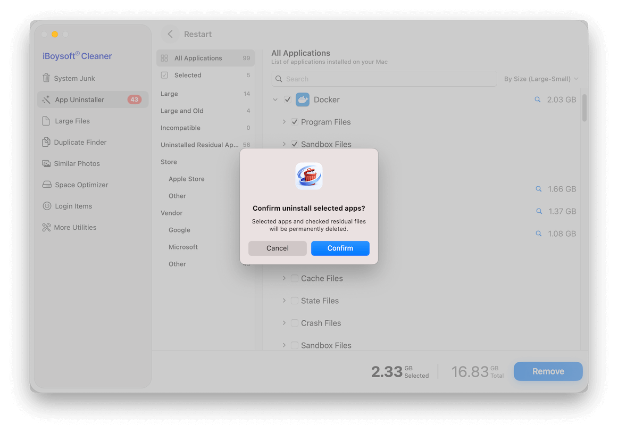The height and width of the screenshot is (432, 618).
Task: Open More Utilities from the sidebar
Action: coord(75,227)
